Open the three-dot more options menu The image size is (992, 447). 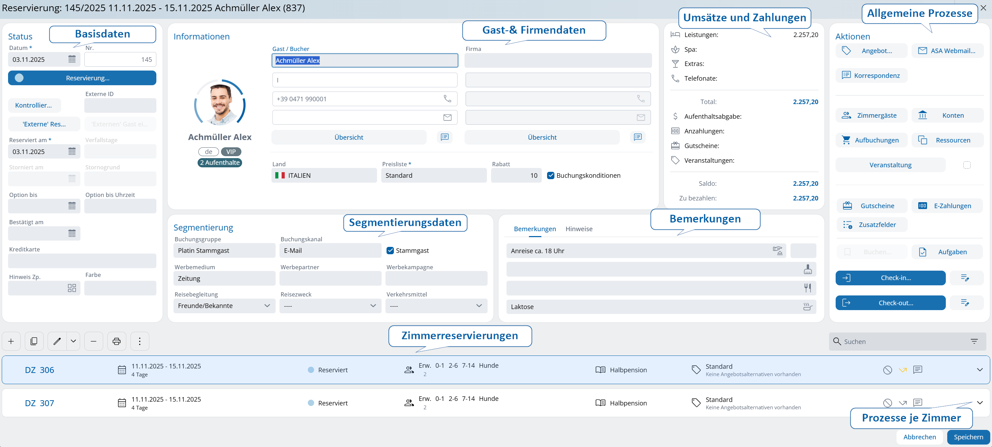(x=140, y=341)
